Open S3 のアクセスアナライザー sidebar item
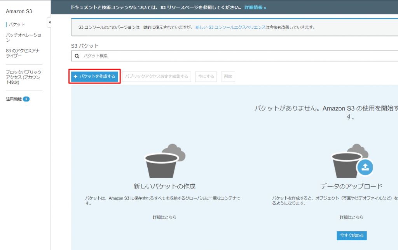 23,53
